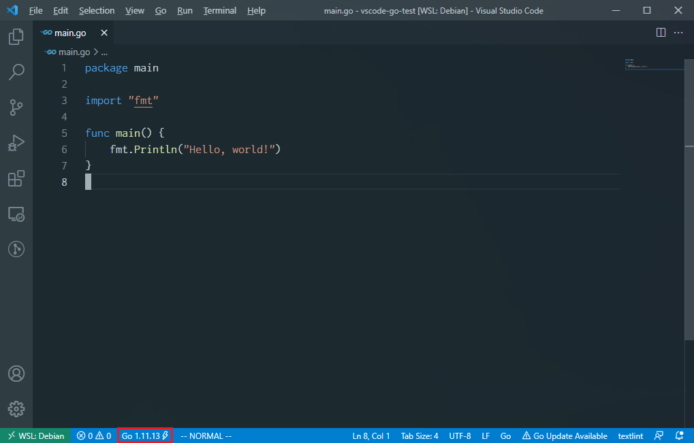Open the UTF-8 encoding picker
Image resolution: width=694 pixels, height=443 pixels.
460,436
